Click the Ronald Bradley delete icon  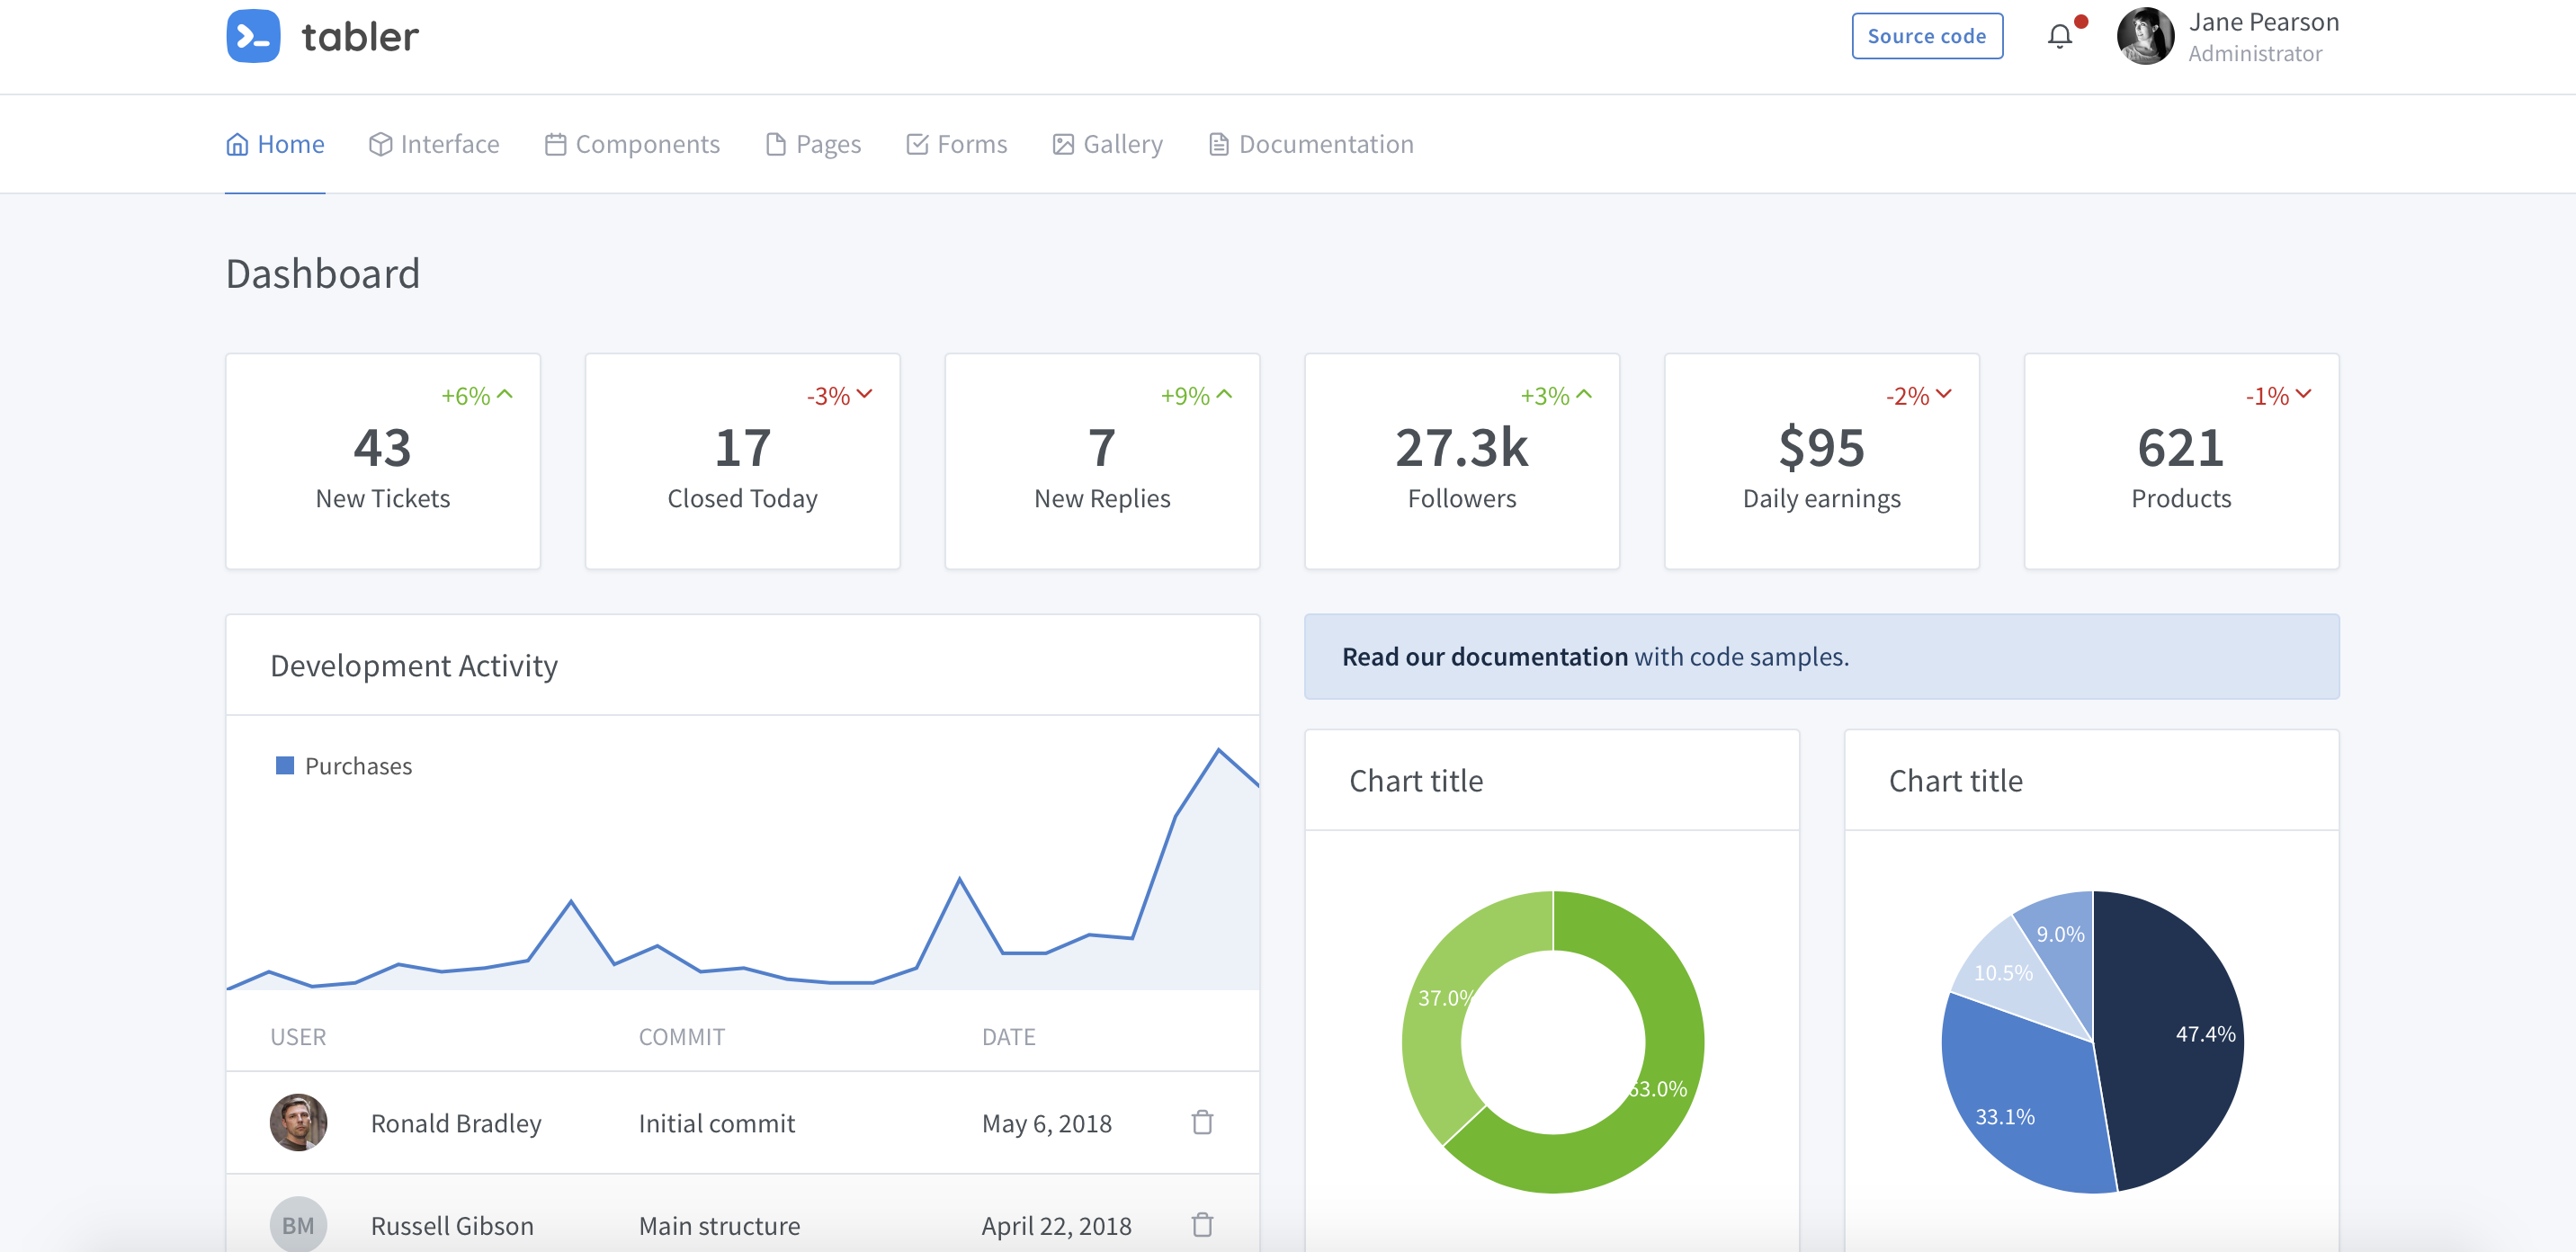click(x=1203, y=1122)
